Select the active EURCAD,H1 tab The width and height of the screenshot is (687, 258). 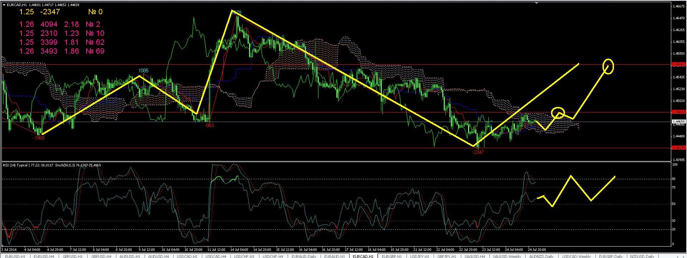pos(363,256)
